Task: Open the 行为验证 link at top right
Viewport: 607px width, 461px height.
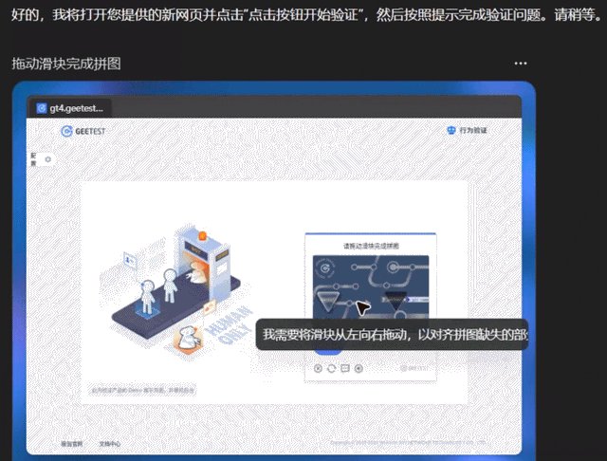Action: pos(467,130)
